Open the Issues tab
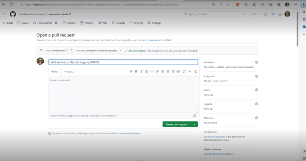The height and width of the screenshot is (161, 306). click(x=23, y=23)
